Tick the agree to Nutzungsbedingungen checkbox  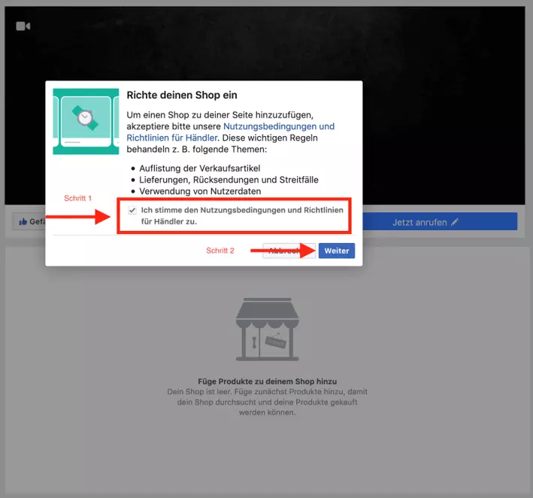point(132,210)
